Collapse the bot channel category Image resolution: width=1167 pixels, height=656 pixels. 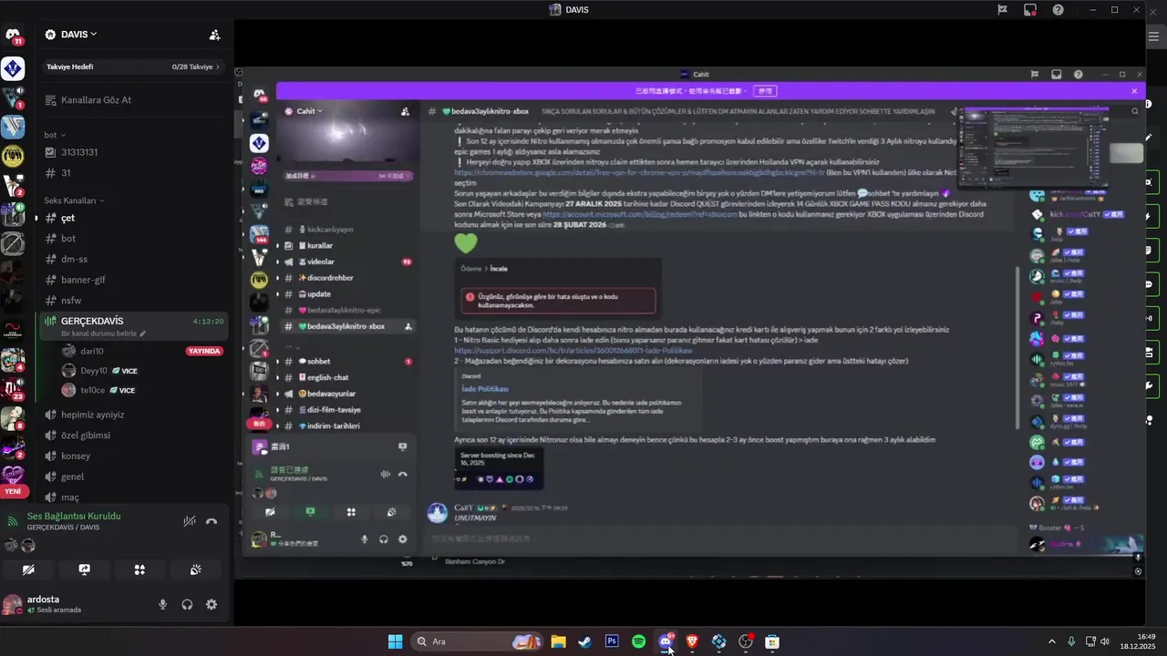[53, 135]
